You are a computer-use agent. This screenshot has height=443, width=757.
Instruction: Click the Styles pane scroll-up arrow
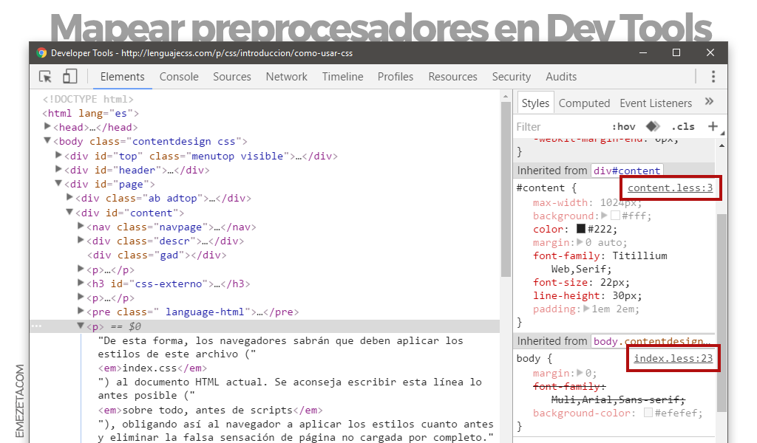(x=722, y=145)
